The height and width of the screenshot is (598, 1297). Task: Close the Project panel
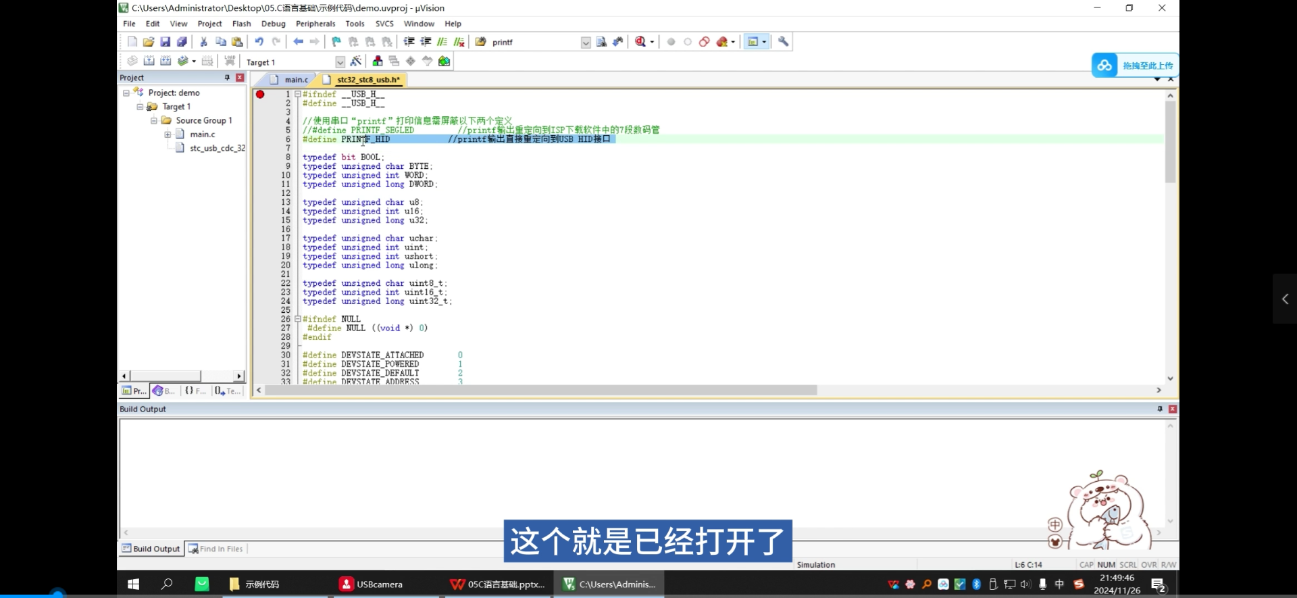[x=240, y=78]
